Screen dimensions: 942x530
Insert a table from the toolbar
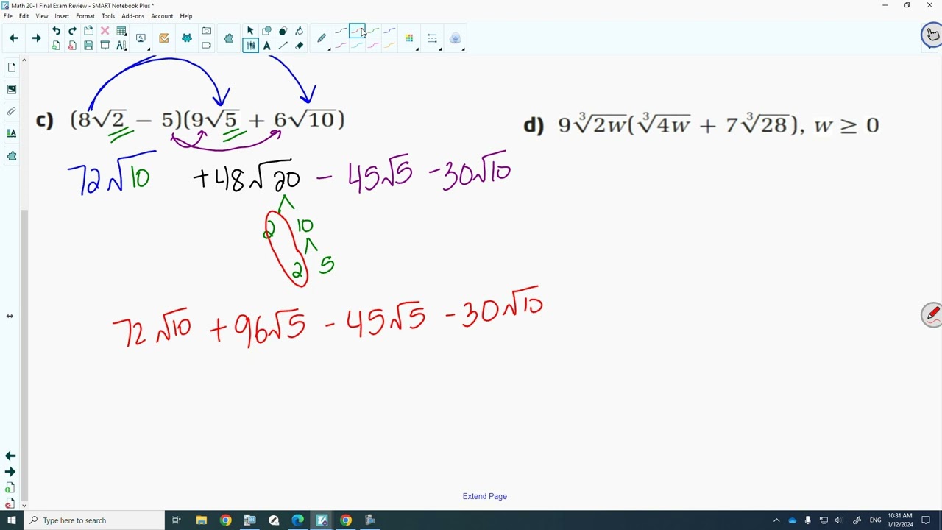[121, 31]
